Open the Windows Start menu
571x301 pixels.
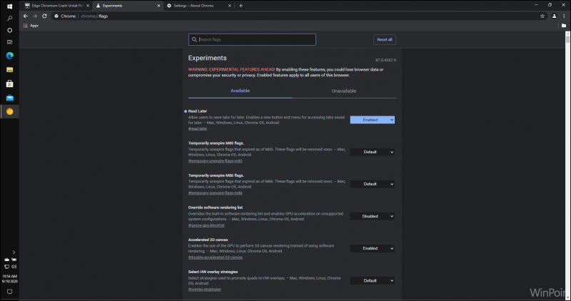[x=9, y=6]
